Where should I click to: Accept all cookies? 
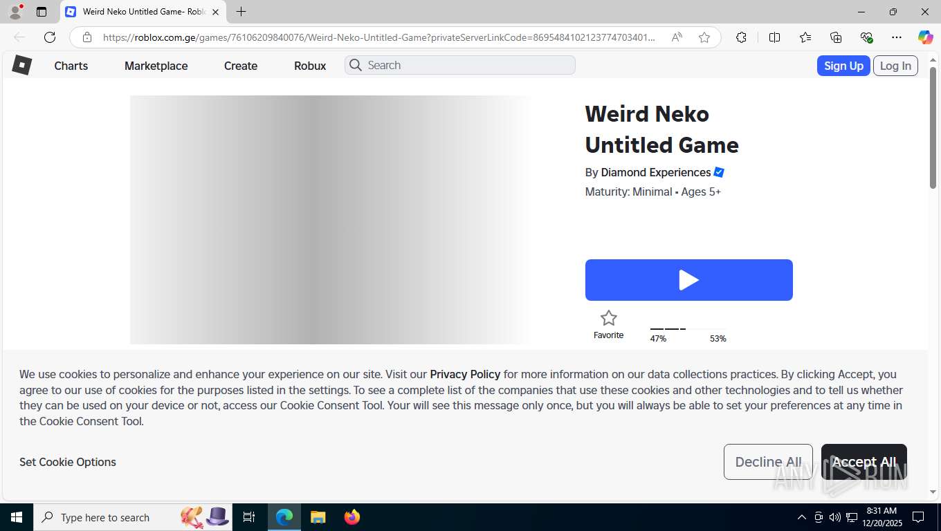pos(864,462)
